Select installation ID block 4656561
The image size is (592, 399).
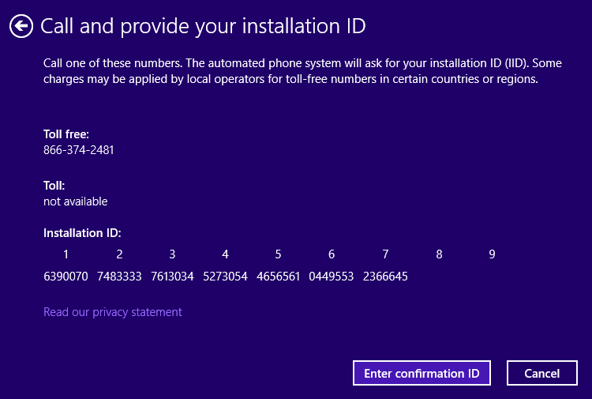[279, 277]
